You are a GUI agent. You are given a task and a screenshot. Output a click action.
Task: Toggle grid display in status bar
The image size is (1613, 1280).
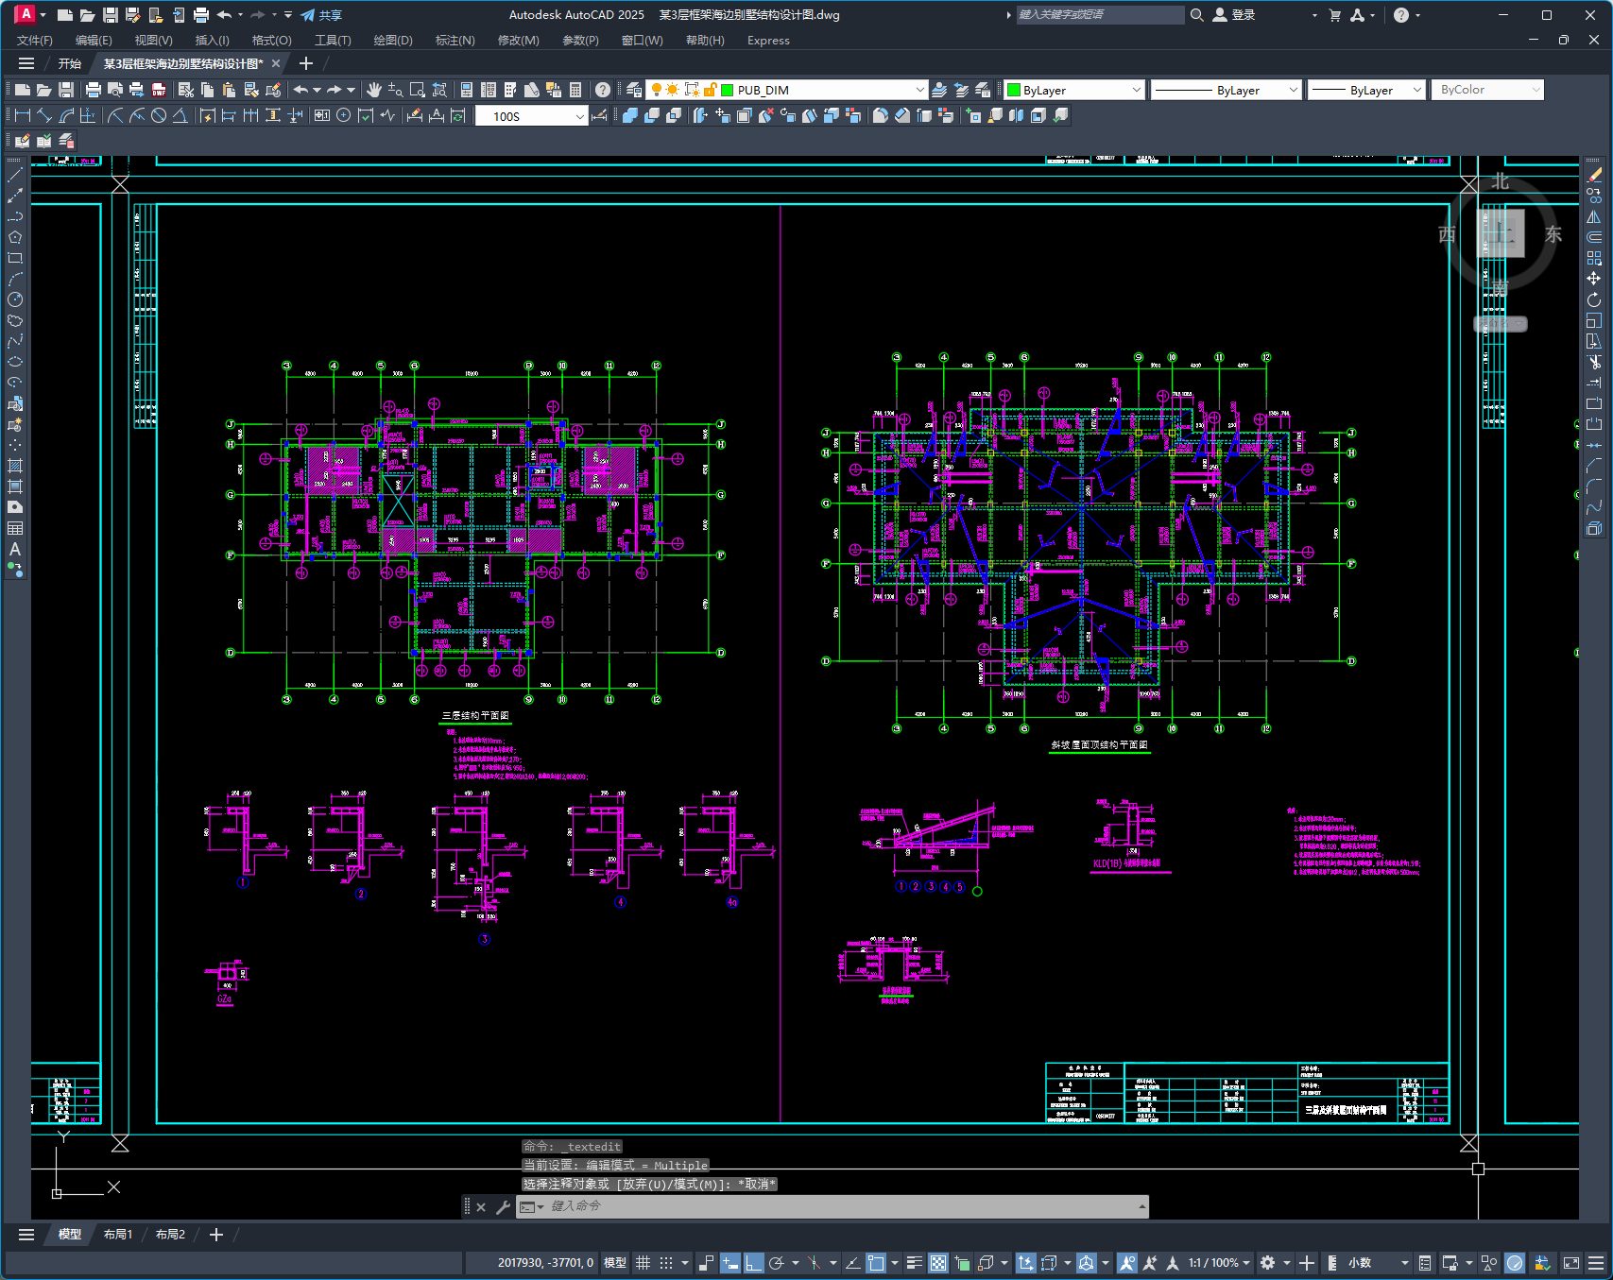643,1263
